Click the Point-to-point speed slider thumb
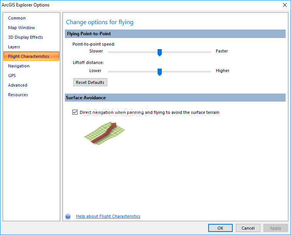 pyautogui.click(x=159, y=53)
